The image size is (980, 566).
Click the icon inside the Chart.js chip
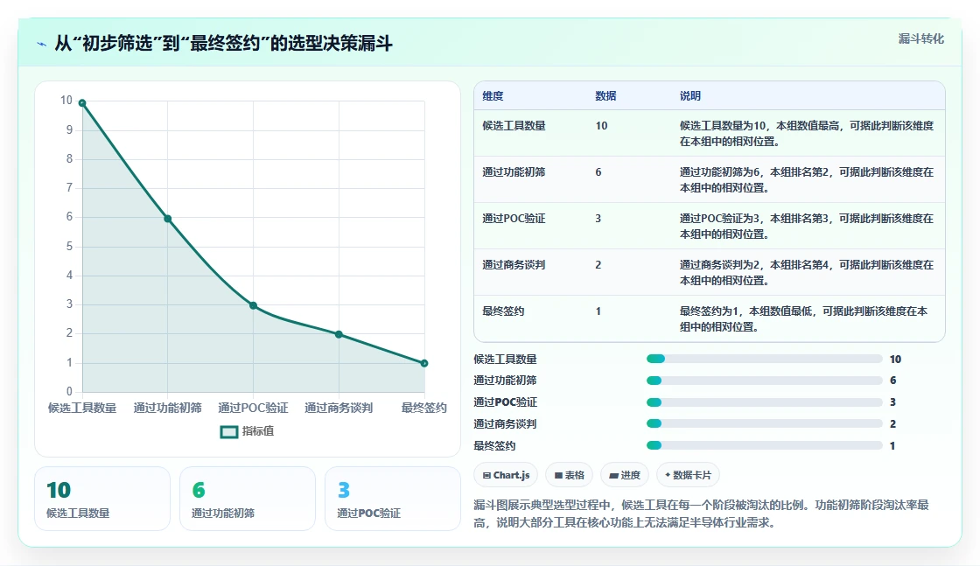pos(486,475)
